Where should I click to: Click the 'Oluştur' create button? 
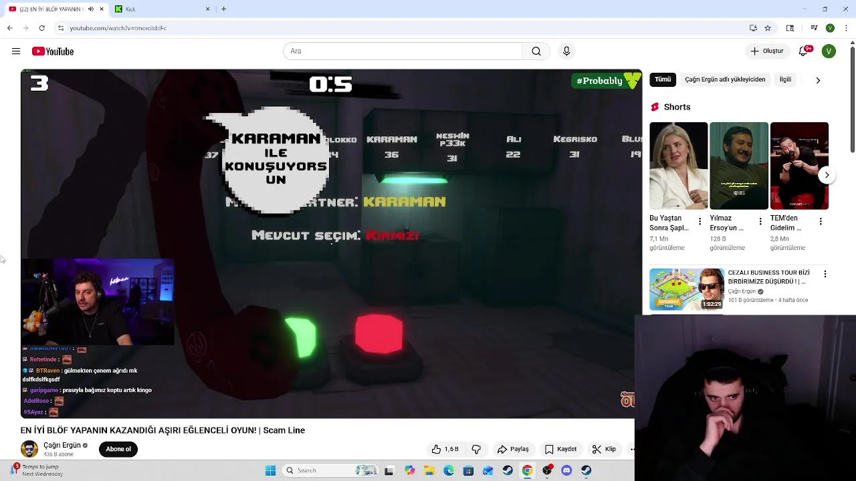point(766,51)
